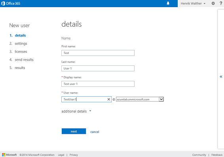This screenshot has height=157, width=224.
Task: Open the azurelab.onmicrosoft.com domain dropdown
Action: click(140, 100)
